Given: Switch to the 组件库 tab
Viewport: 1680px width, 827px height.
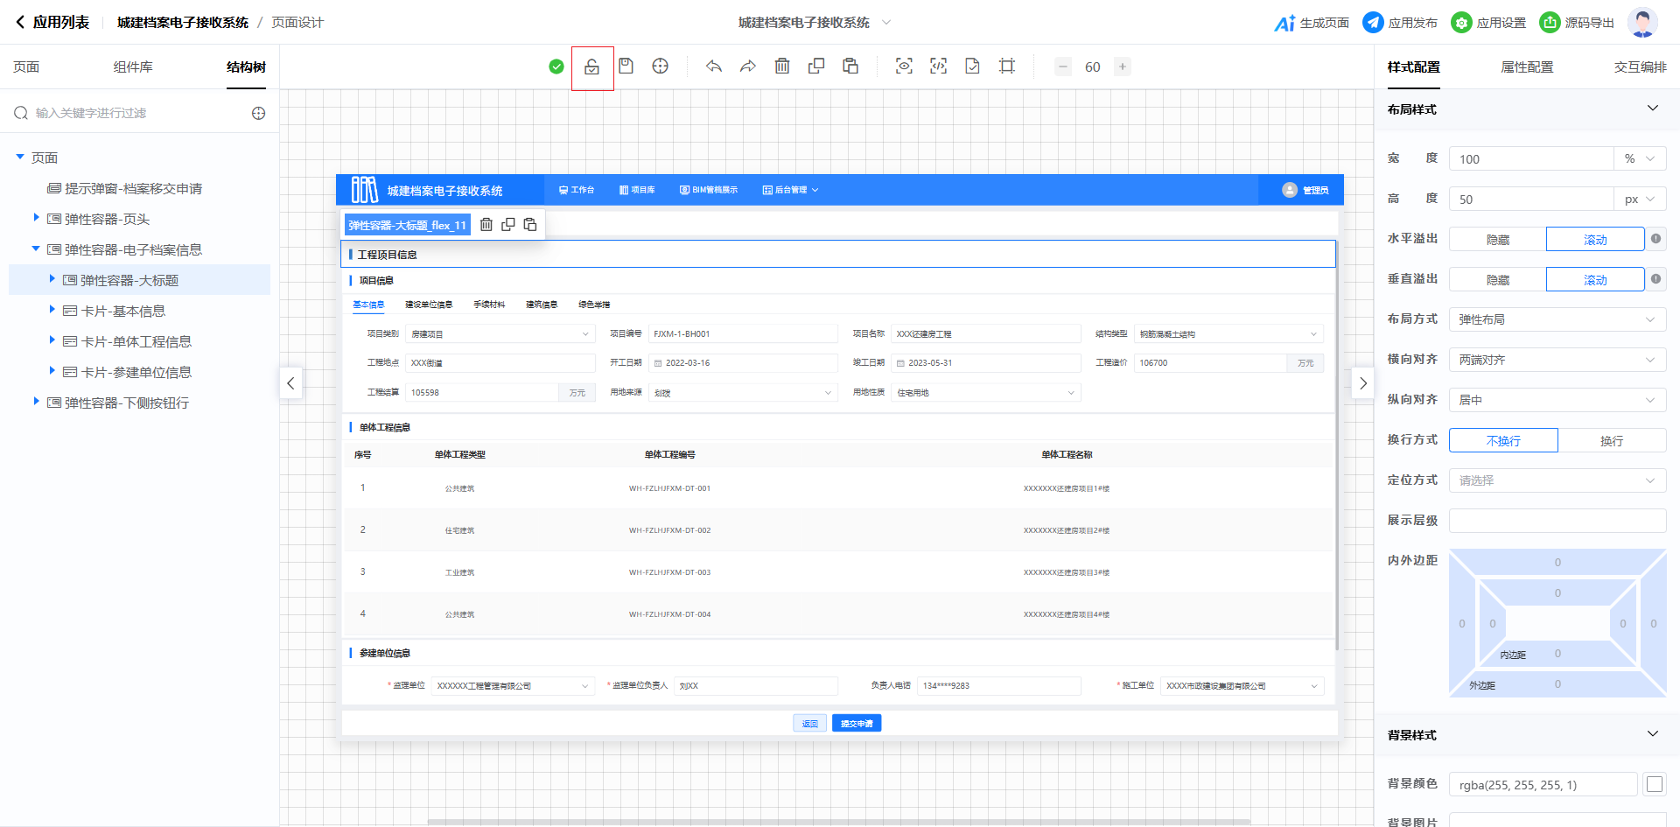Looking at the screenshot, I should tap(133, 67).
